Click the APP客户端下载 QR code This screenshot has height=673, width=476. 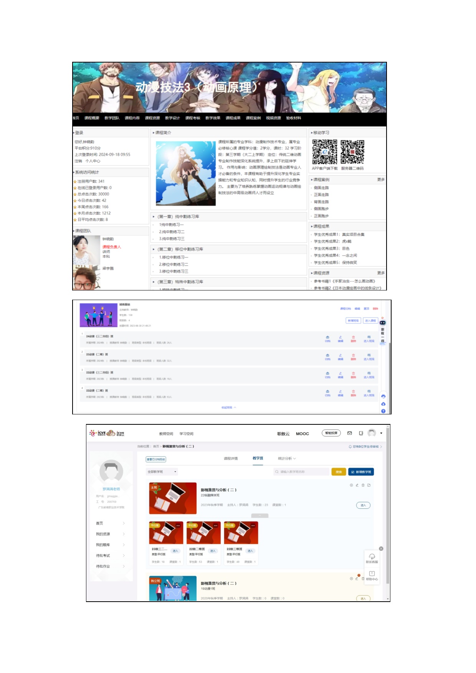point(325,152)
